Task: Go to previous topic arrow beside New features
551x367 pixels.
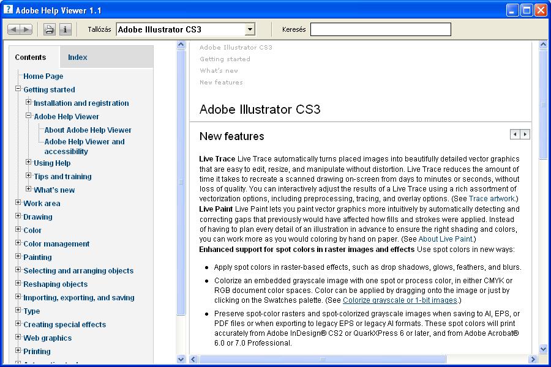Action: (515, 134)
